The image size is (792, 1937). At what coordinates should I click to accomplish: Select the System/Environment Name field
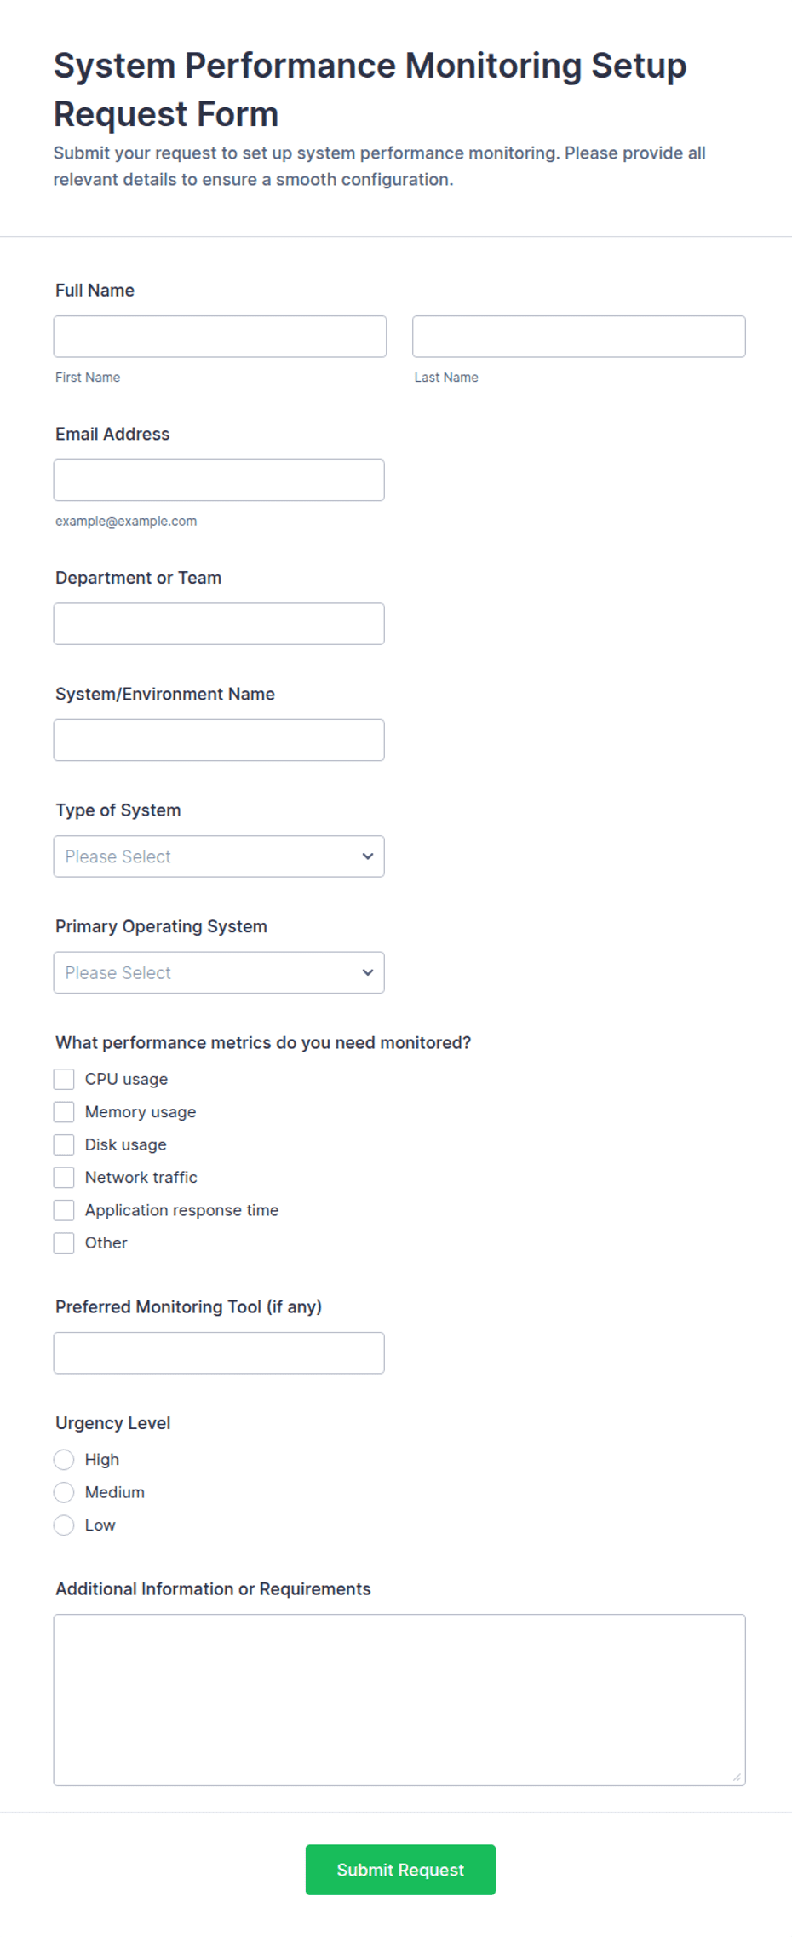219,740
